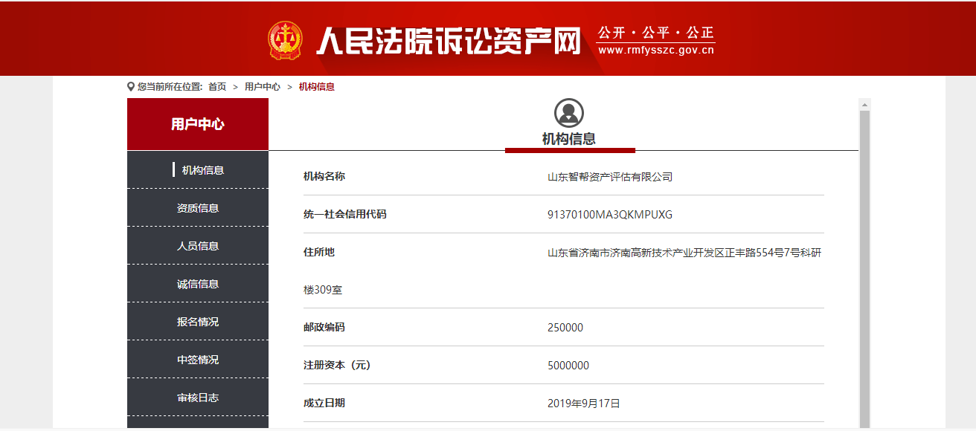This screenshot has height=431, width=976.
Task: Switch to 人员信息 section
Action: point(198,246)
